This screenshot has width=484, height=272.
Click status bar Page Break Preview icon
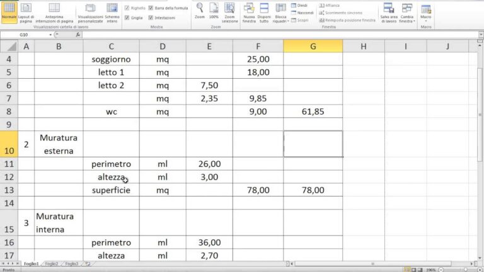coord(420,270)
